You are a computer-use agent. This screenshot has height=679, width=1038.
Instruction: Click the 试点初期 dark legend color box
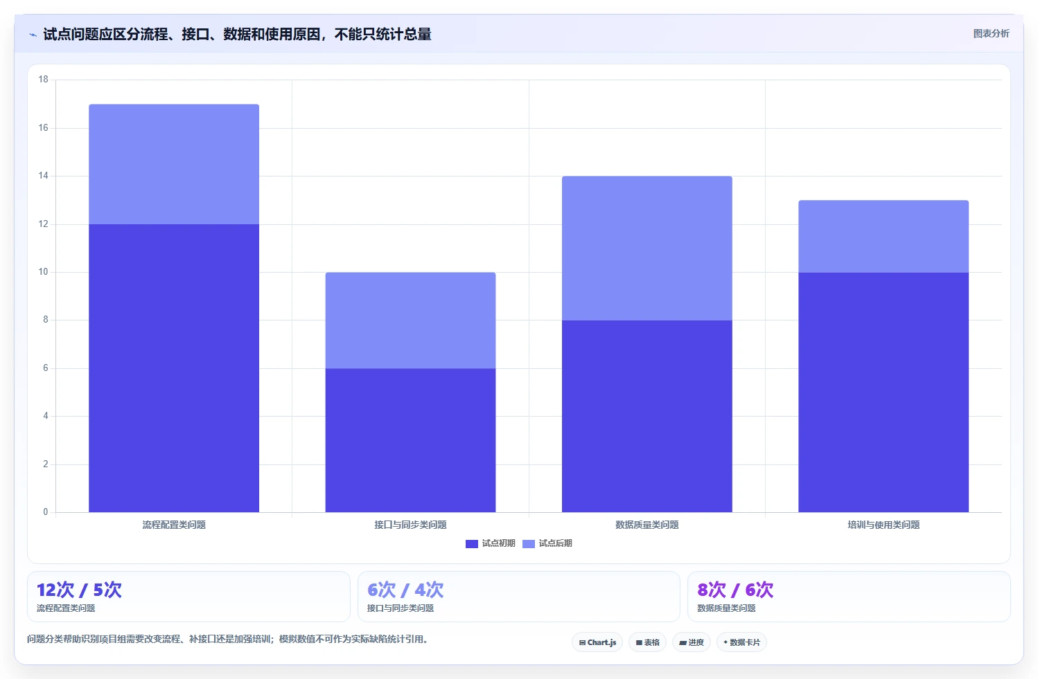[x=472, y=544]
